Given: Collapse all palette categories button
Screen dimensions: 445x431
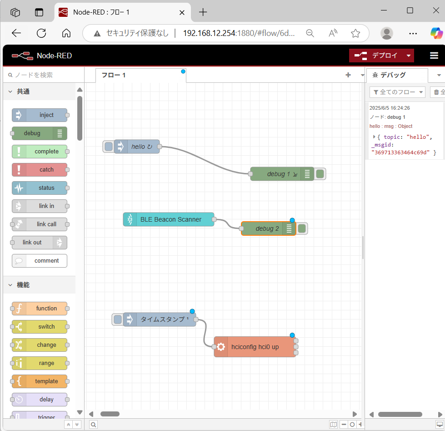Looking at the screenshot, I should click(x=68, y=425).
